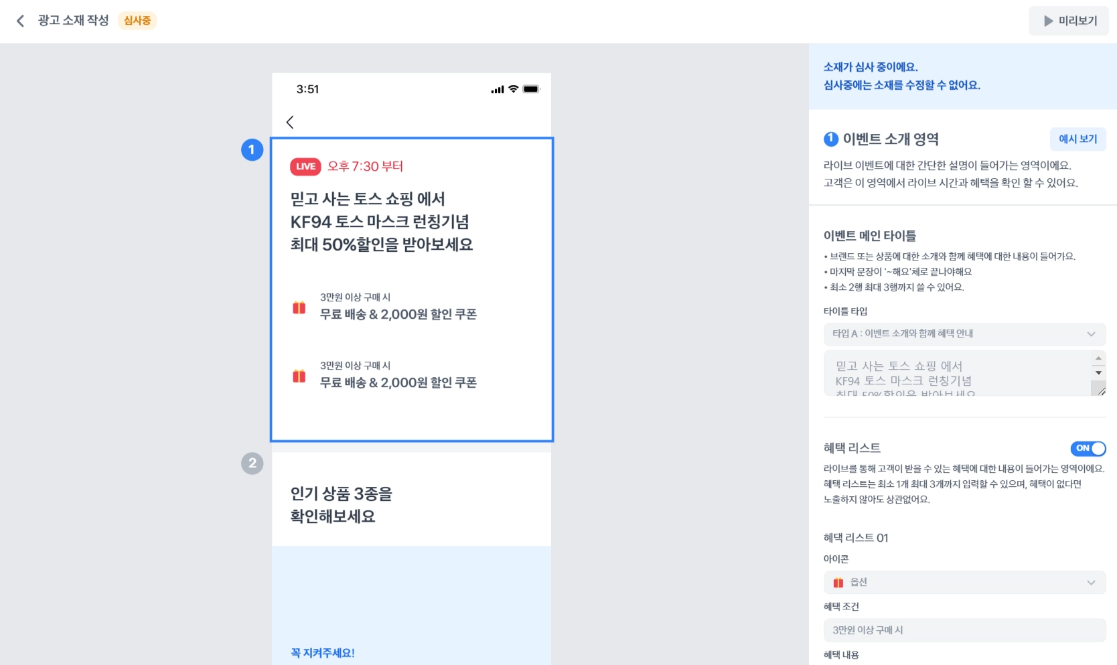Screen dimensions: 1117x665
Task: Click the text area scroll up arrow
Action: click(1098, 358)
